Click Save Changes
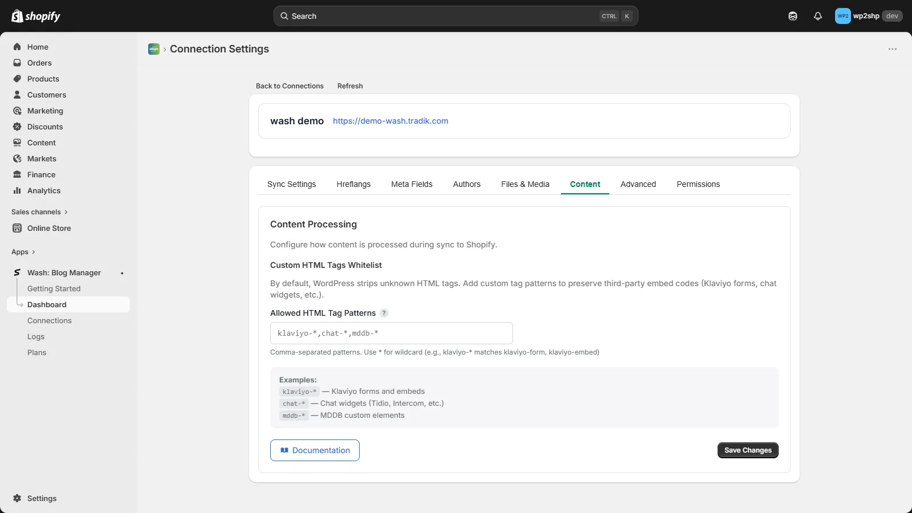Viewport: 912px width, 513px height. pyautogui.click(x=748, y=450)
